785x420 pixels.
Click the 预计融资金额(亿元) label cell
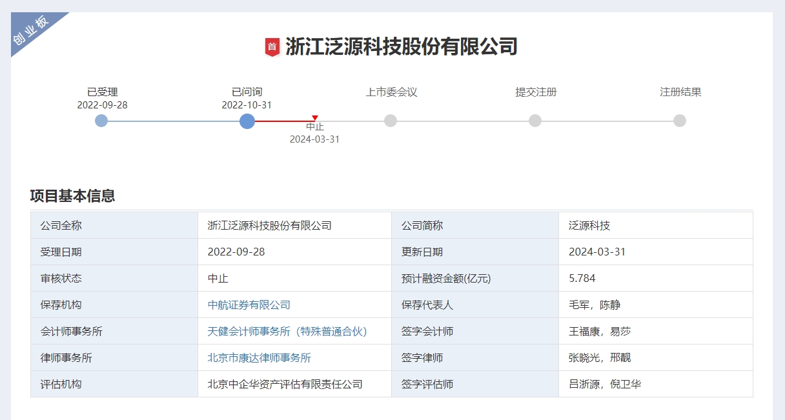475,279
